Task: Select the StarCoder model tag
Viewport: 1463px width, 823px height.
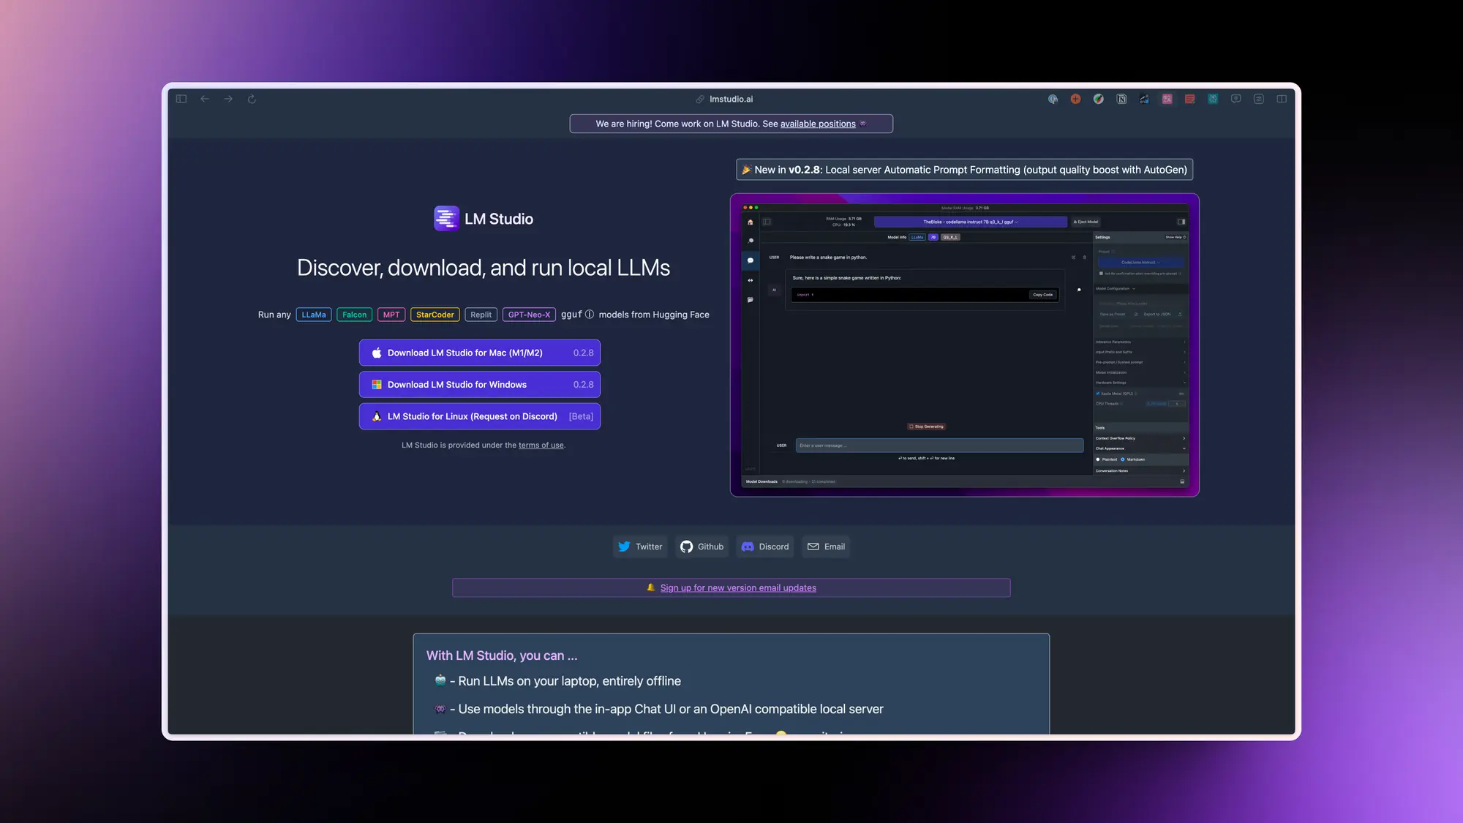Action: click(435, 315)
